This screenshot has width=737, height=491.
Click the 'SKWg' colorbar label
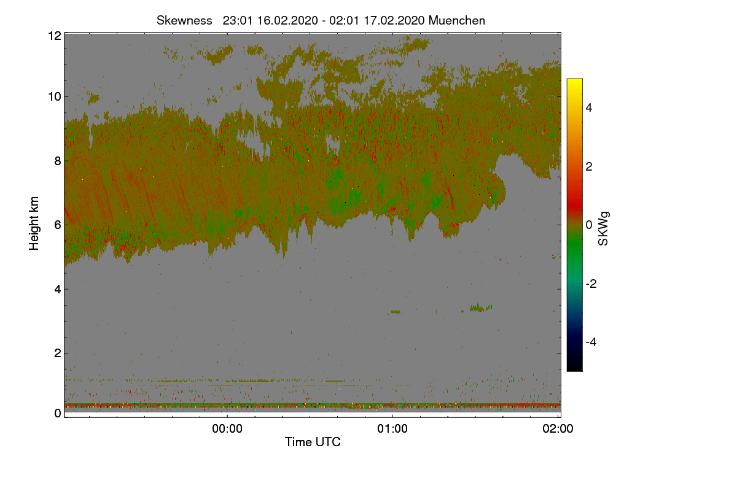[x=604, y=228]
